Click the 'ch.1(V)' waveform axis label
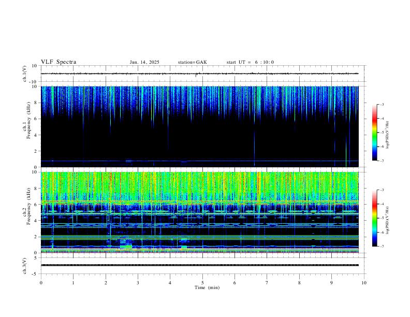410x317 pixels. click(x=25, y=74)
